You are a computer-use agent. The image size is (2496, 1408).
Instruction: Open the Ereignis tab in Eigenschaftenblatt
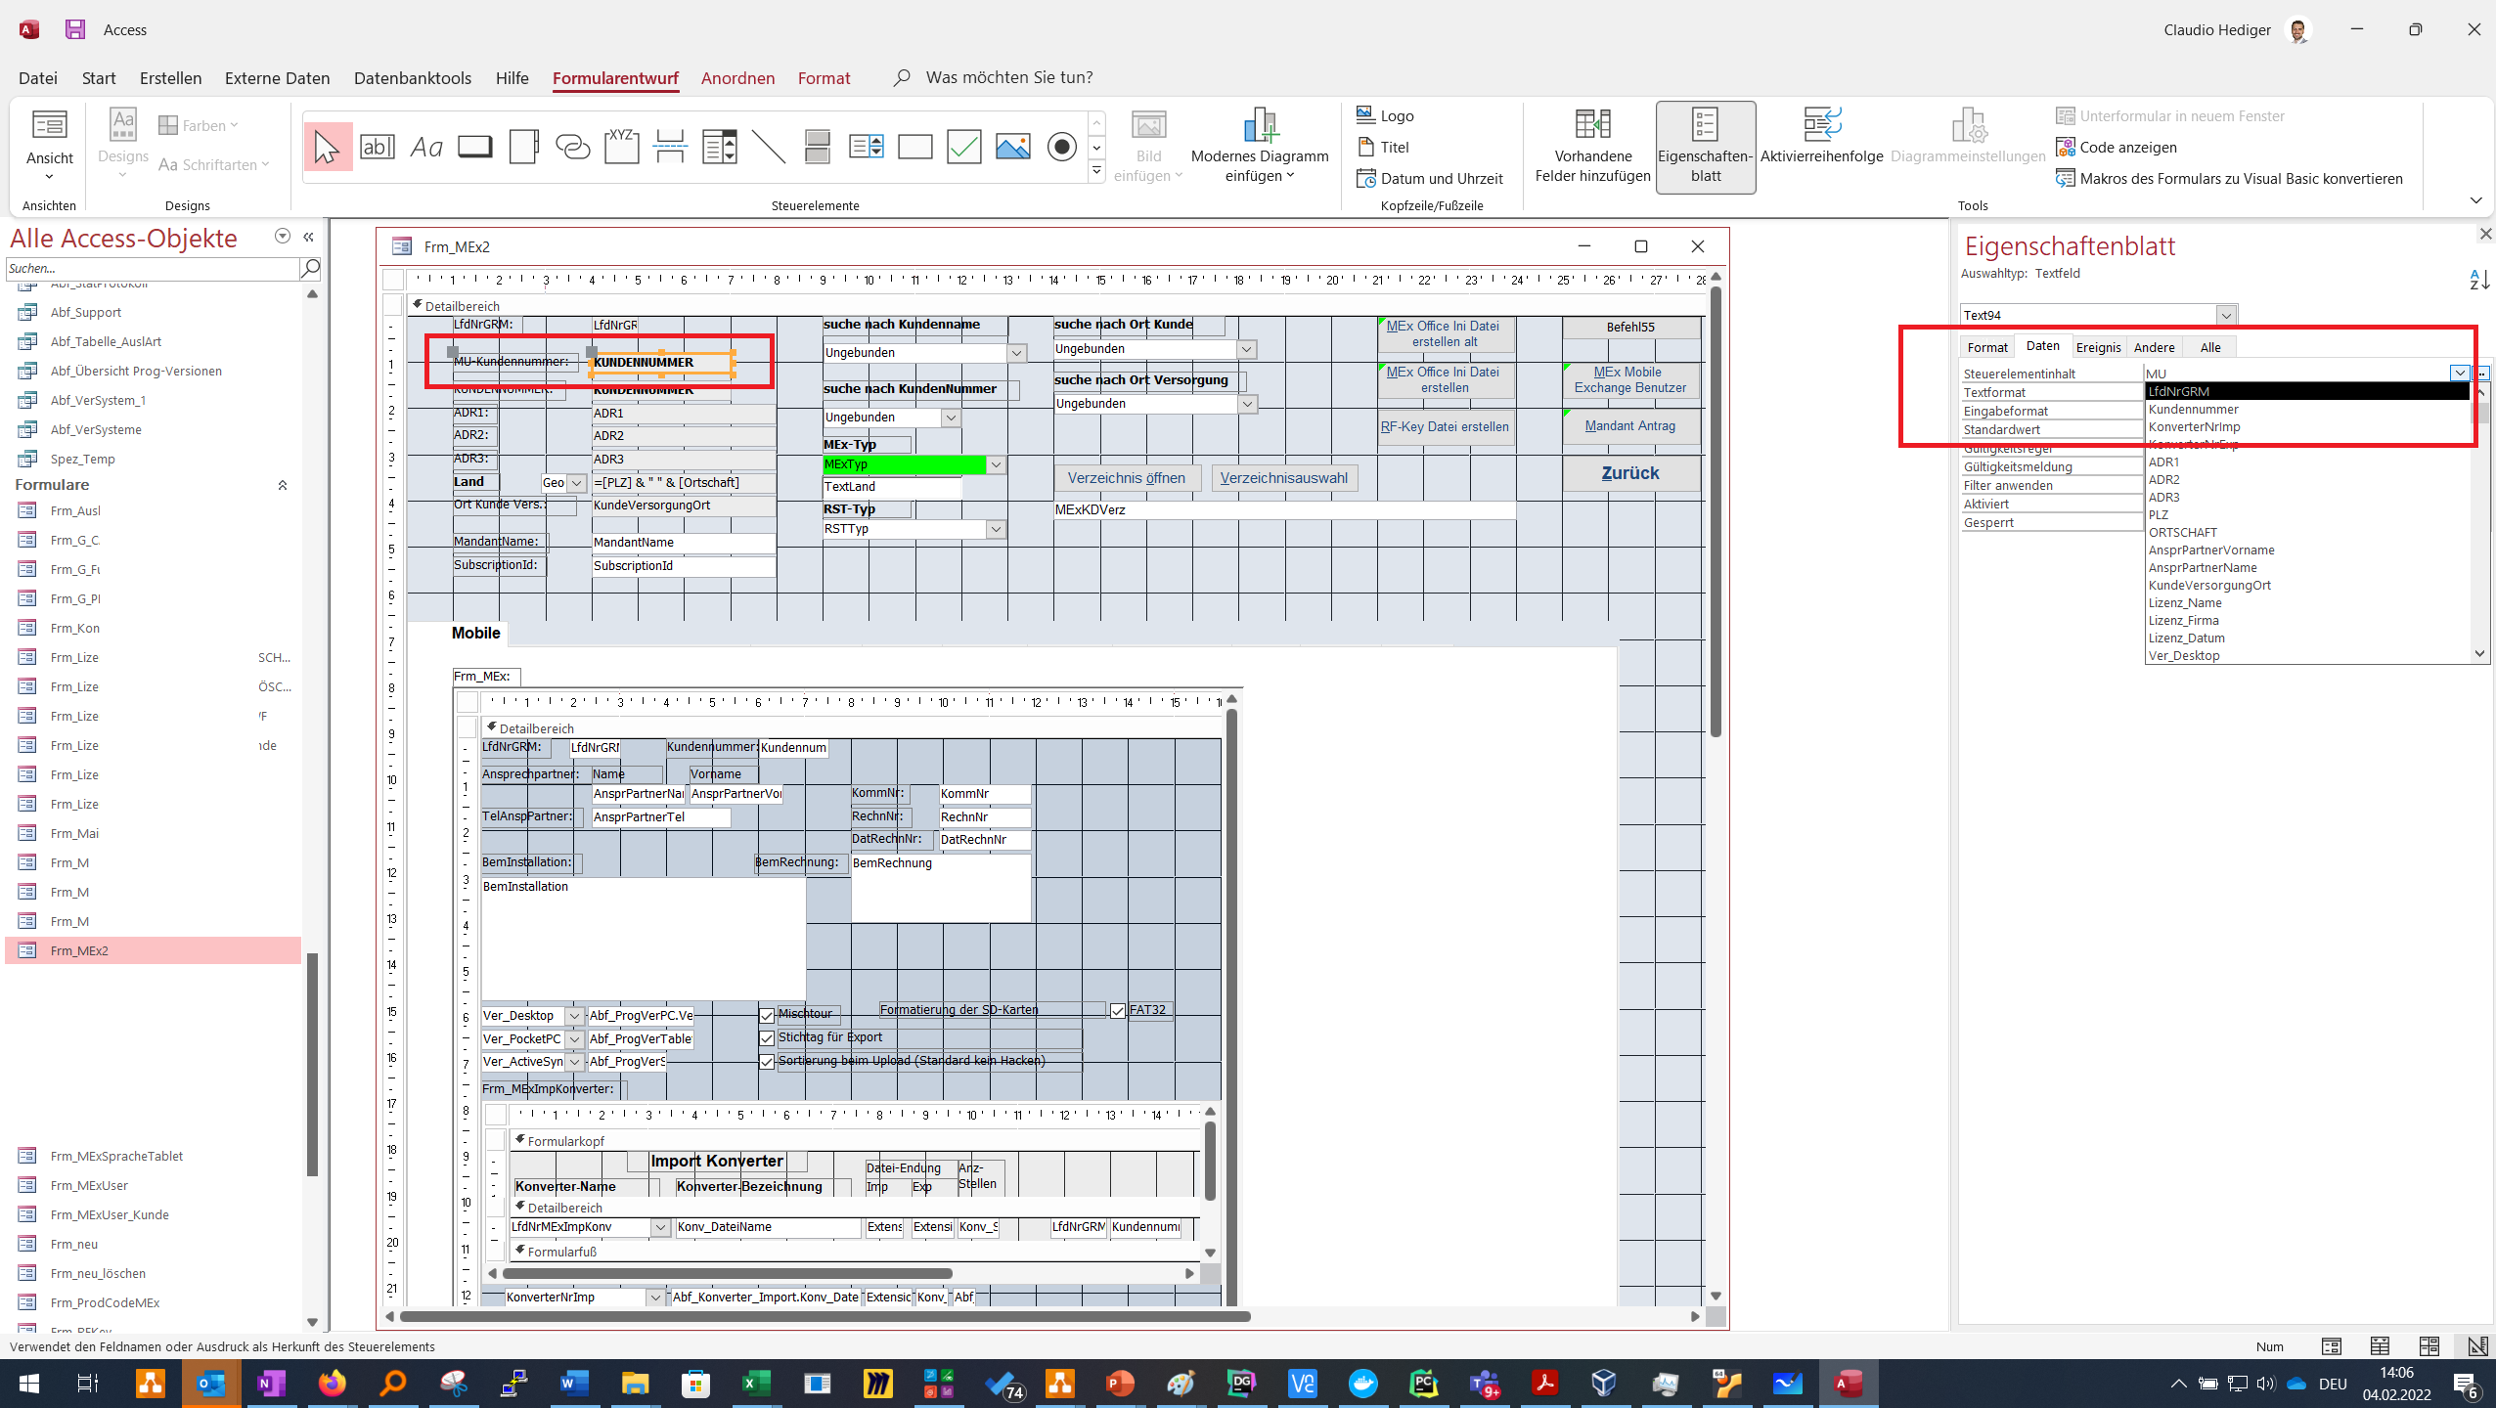point(2098,347)
